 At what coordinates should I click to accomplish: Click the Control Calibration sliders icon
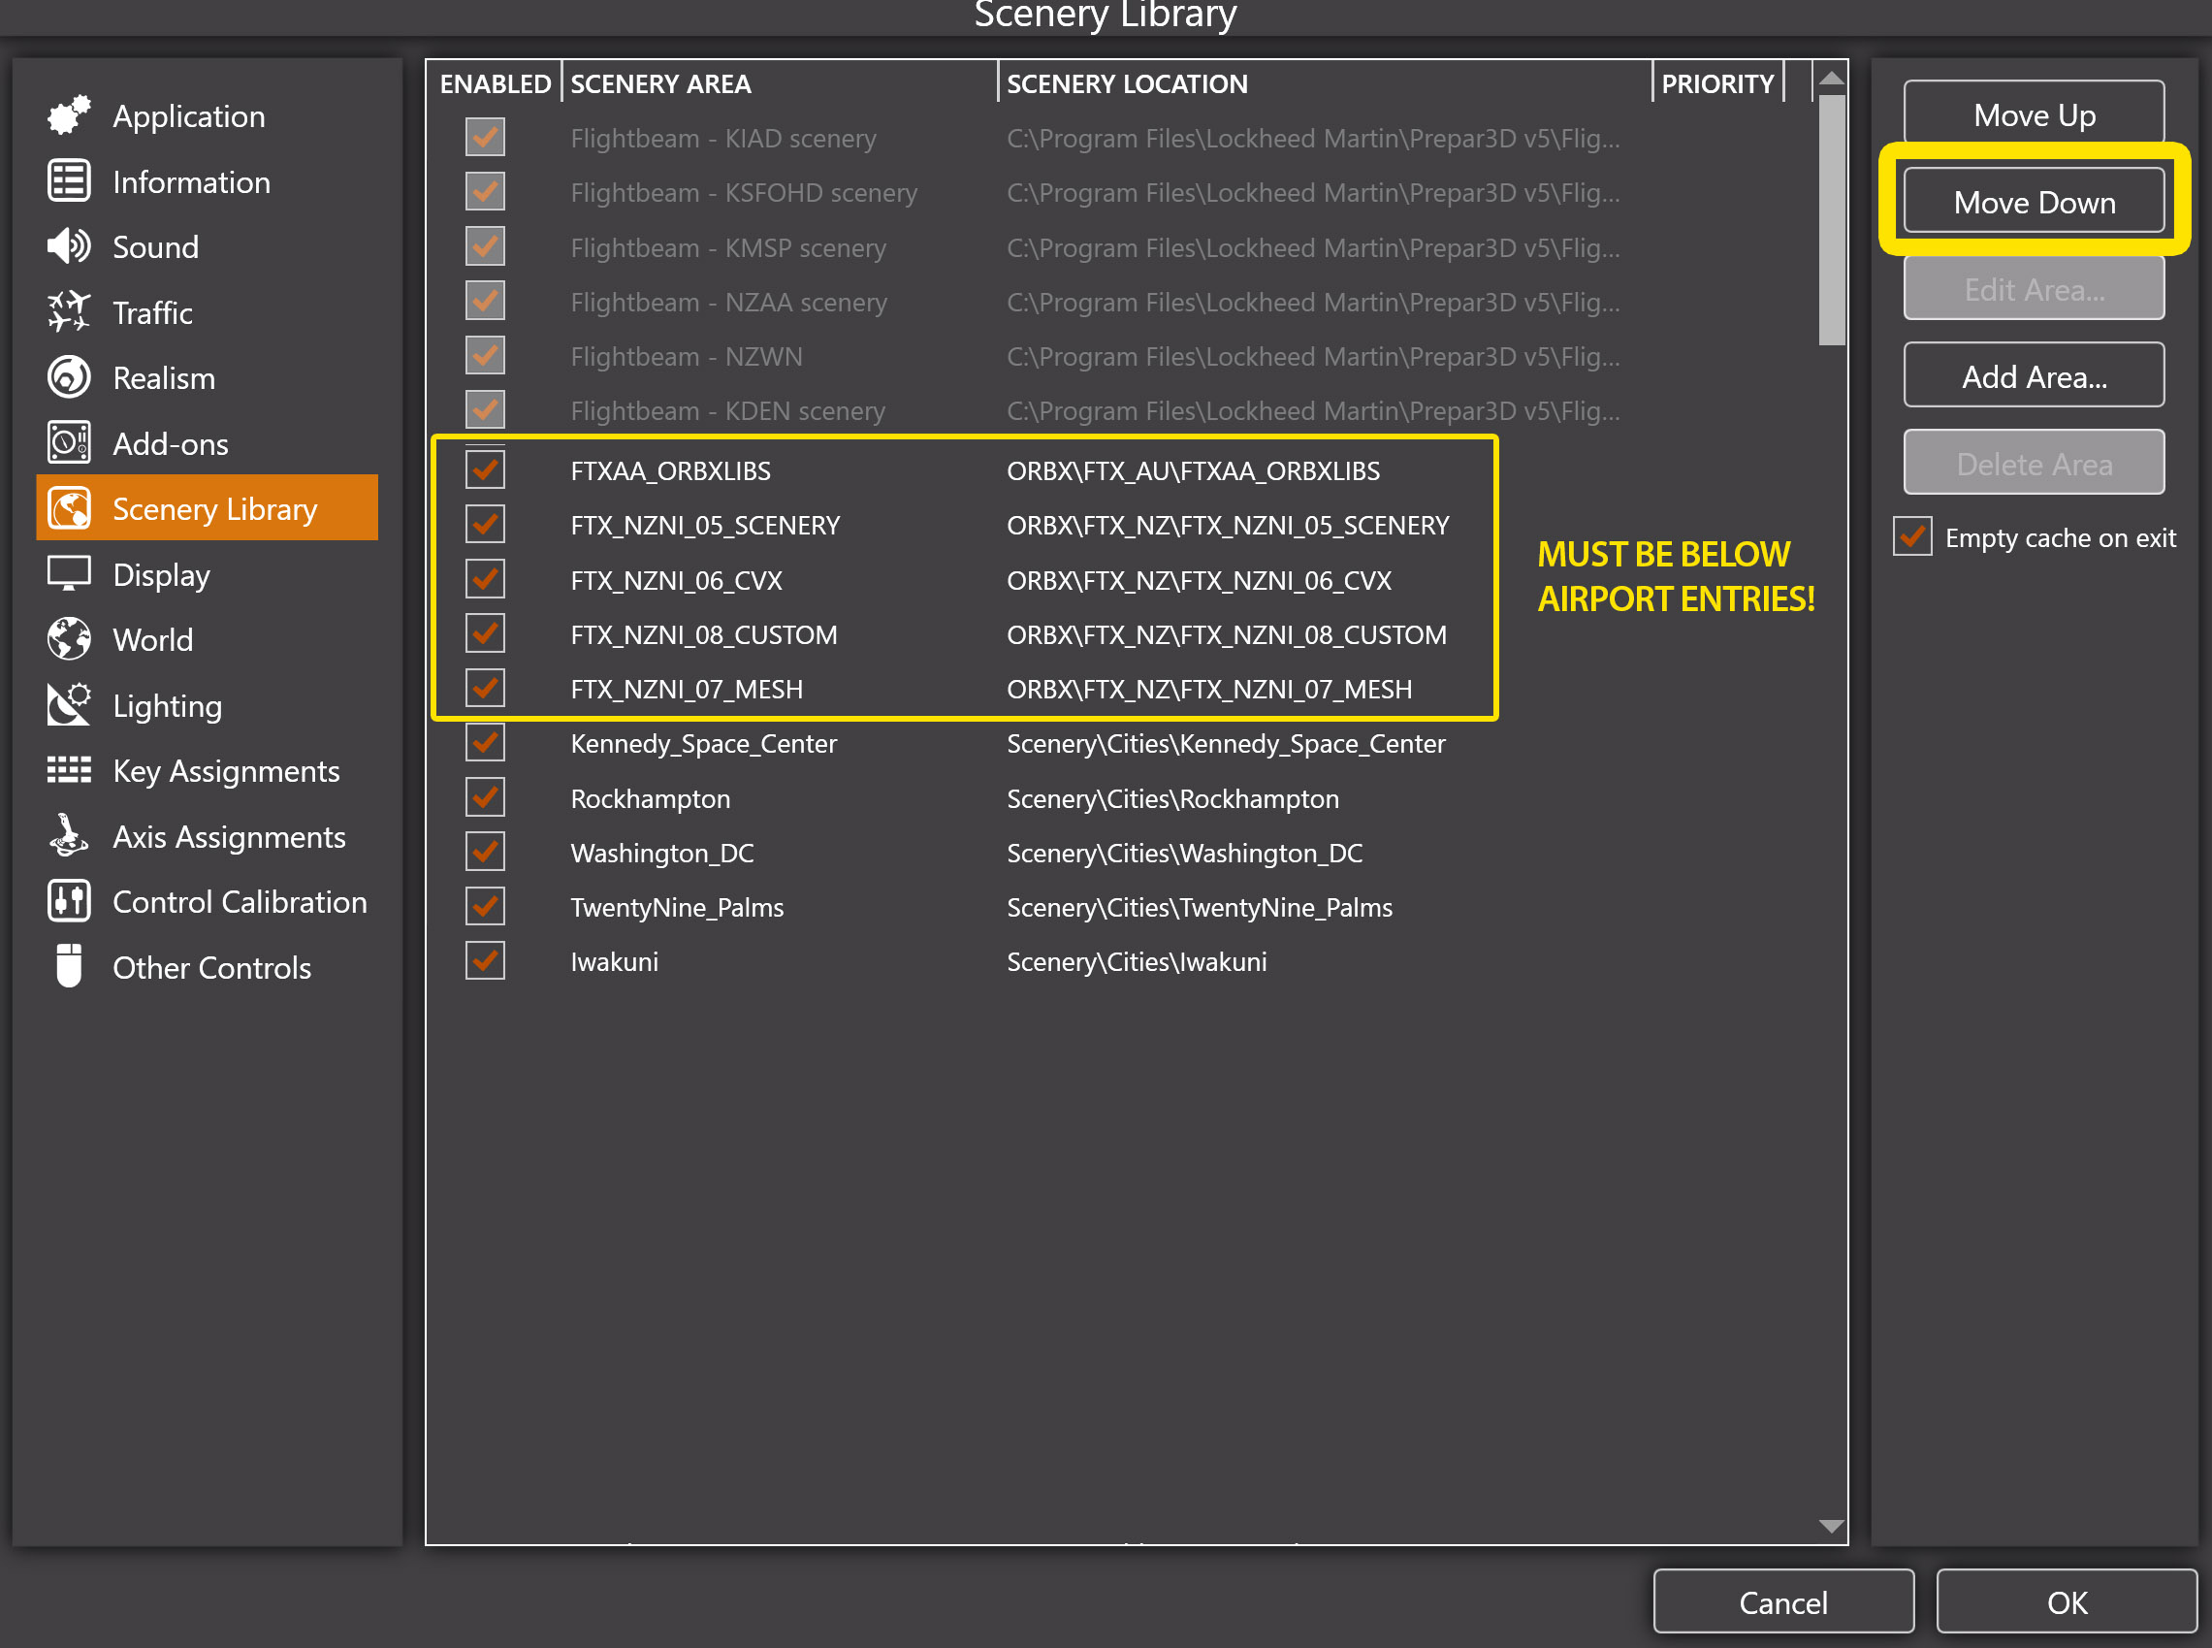(x=69, y=901)
